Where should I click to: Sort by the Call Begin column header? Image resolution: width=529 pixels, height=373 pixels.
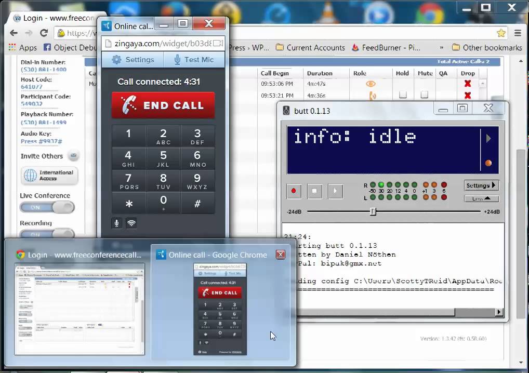tap(274, 73)
